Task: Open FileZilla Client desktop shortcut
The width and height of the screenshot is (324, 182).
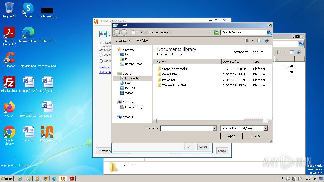Action: tap(9, 84)
